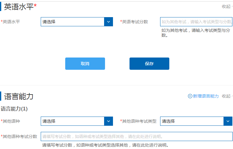
Task: Click the 语言能力 section heading
Action: (19, 96)
